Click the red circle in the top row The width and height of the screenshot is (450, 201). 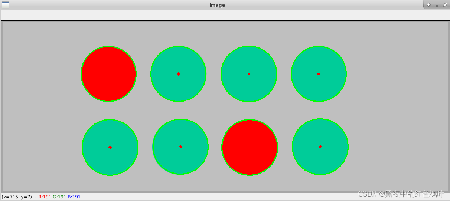(x=108, y=74)
